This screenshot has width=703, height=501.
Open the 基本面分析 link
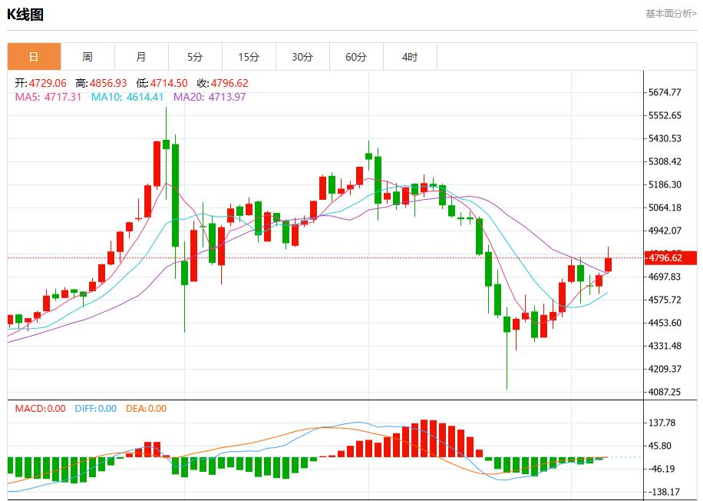(x=670, y=14)
